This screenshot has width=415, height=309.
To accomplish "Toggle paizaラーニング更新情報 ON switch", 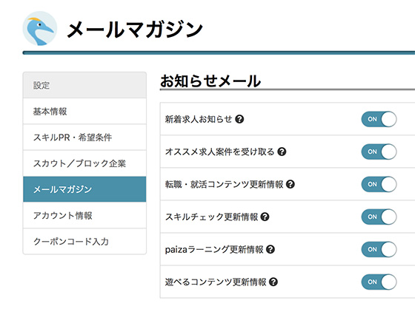I will click(379, 249).
